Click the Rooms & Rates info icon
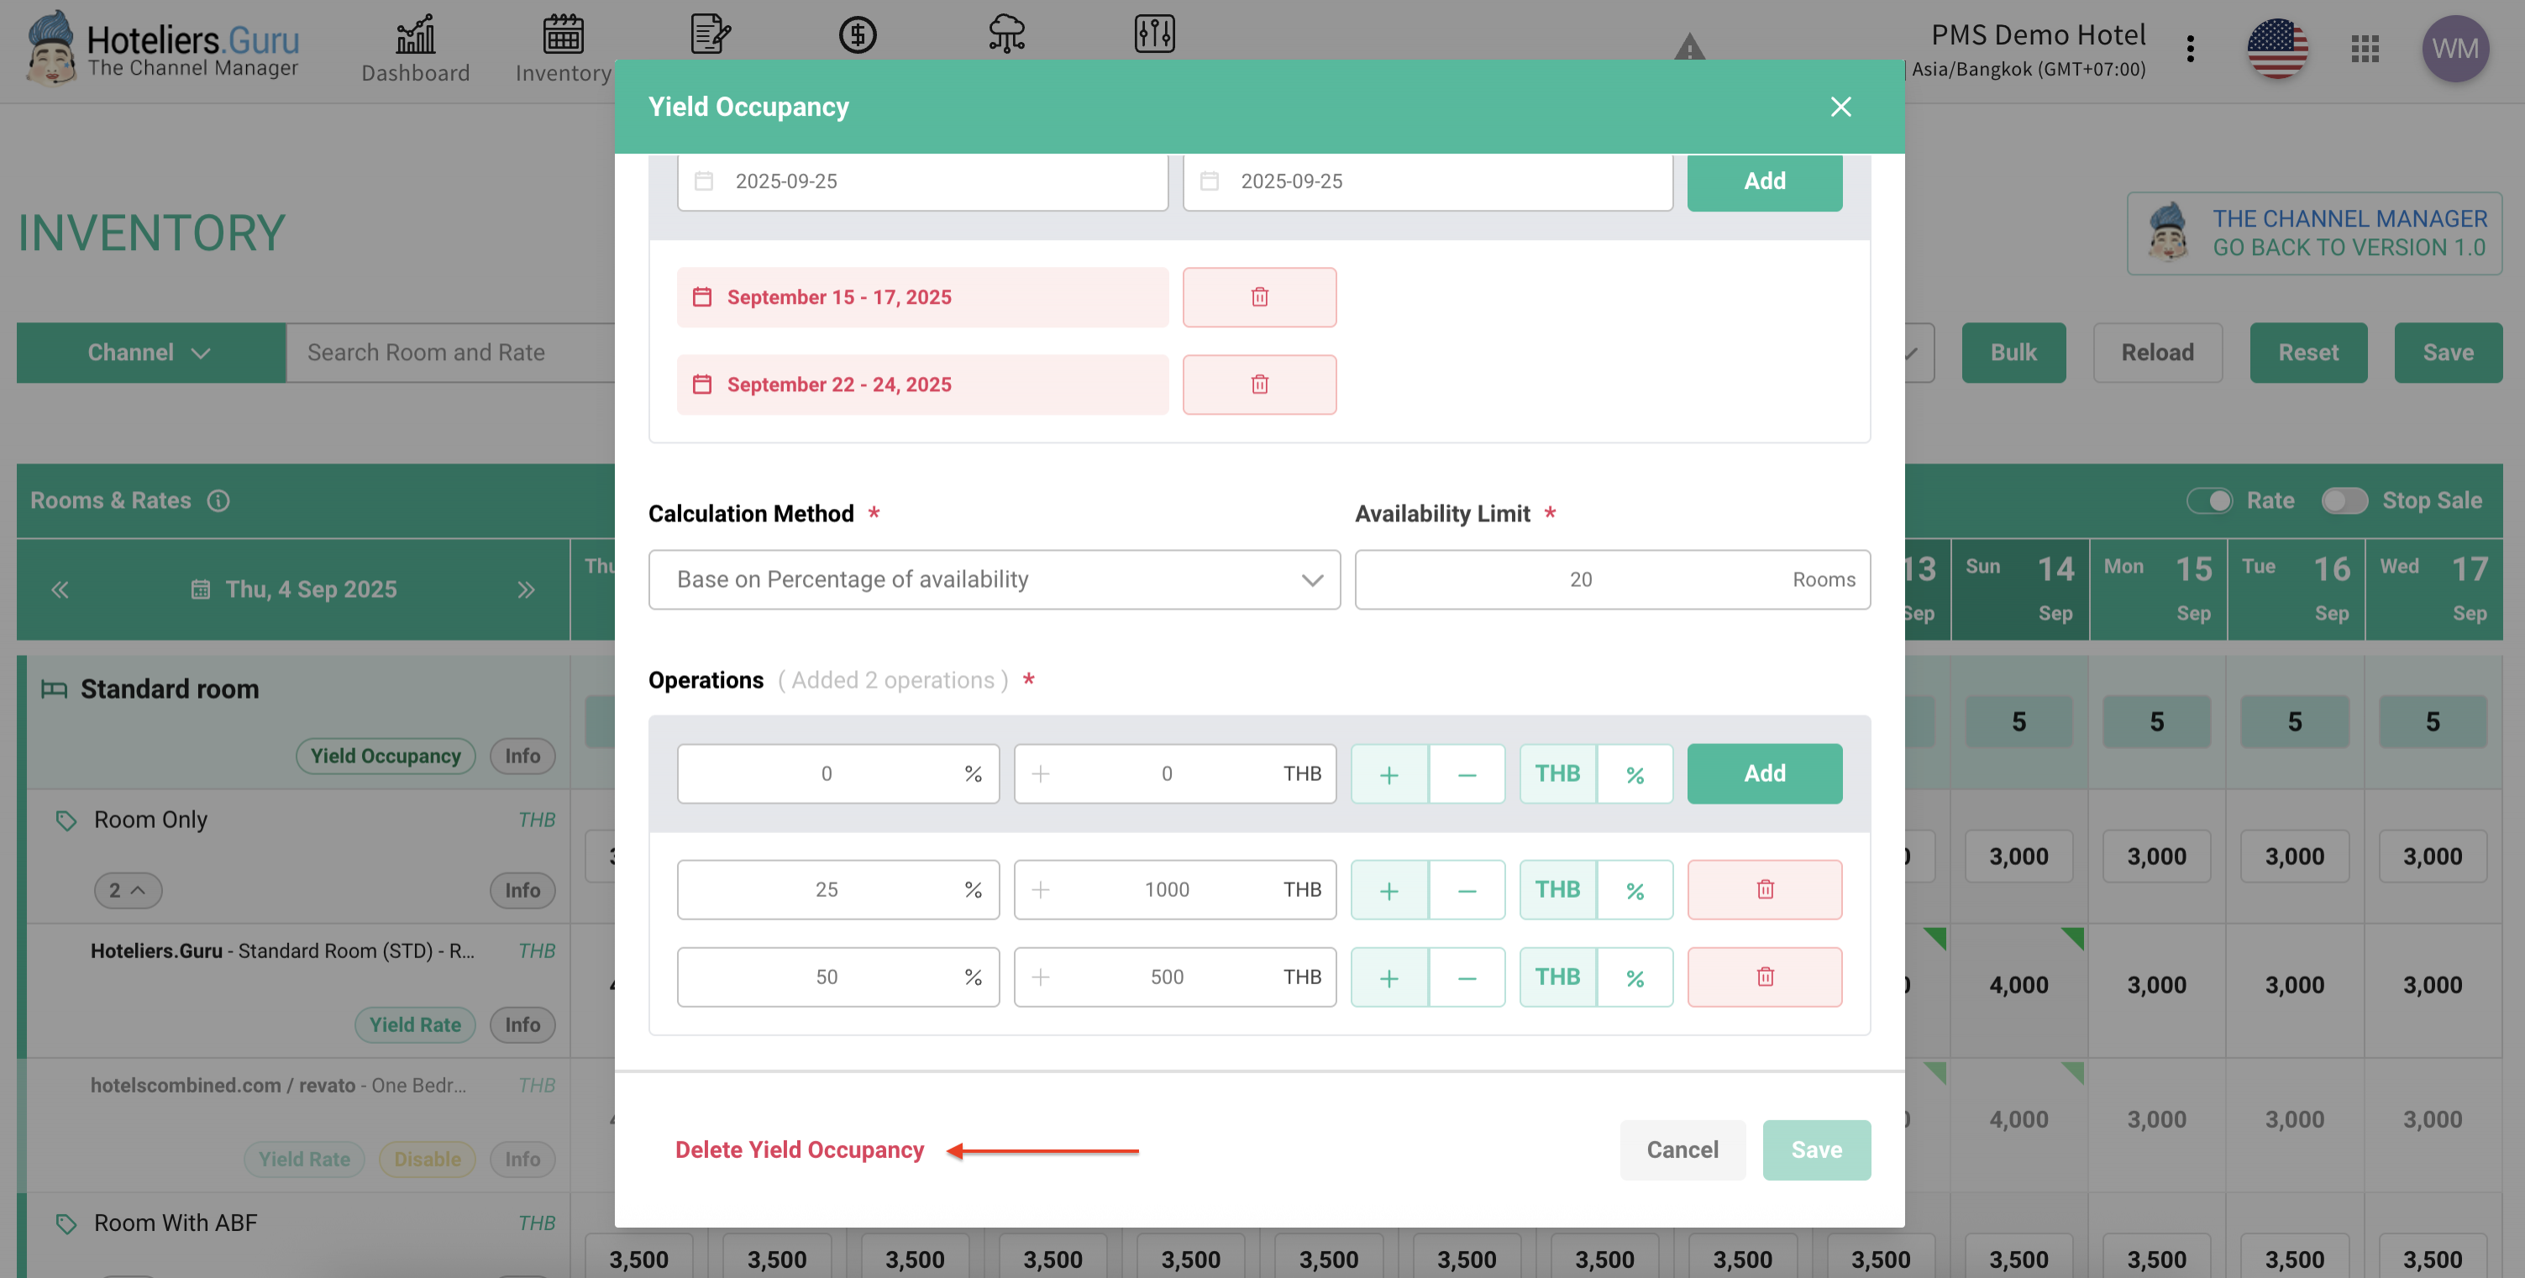The height and width of the screenshot is (1278, 2525). [218, 500]
